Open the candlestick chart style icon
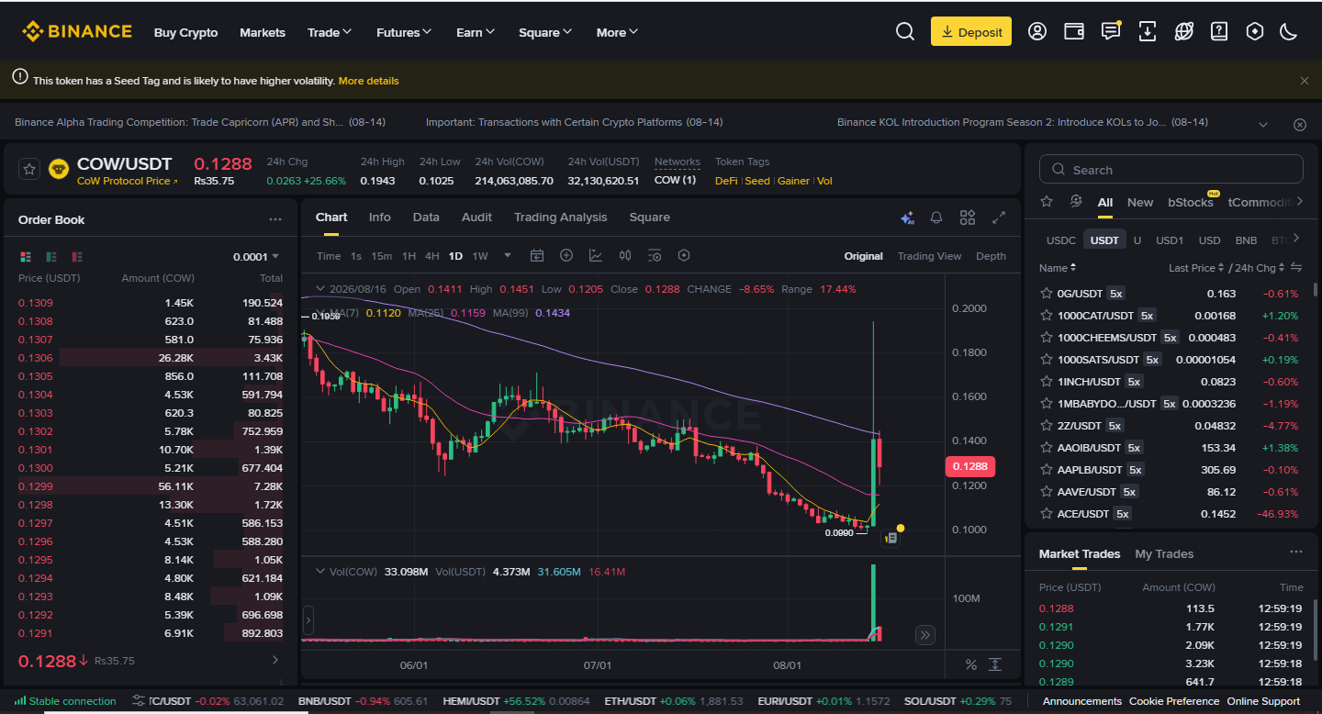 coord(625,256)
